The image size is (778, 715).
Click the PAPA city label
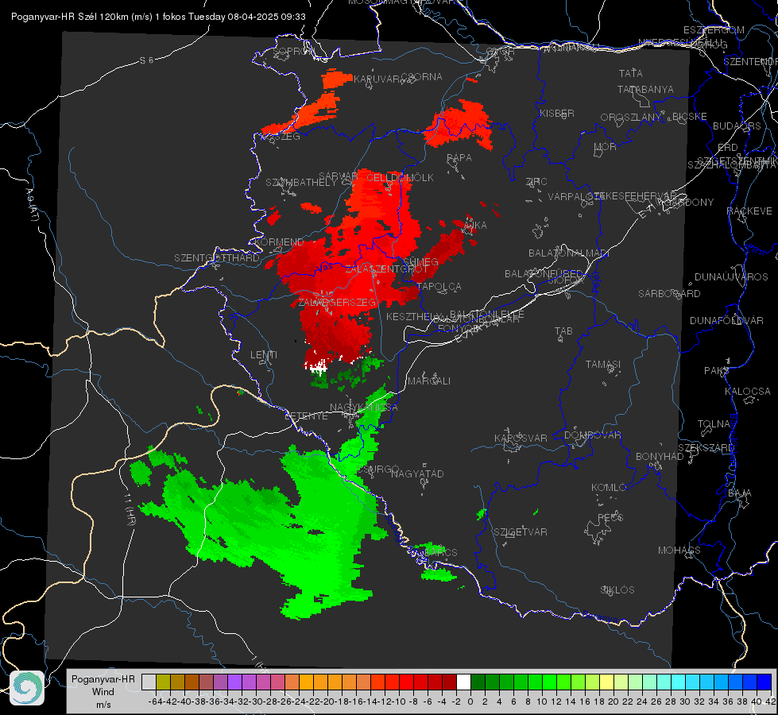click(x=459, y=158)
